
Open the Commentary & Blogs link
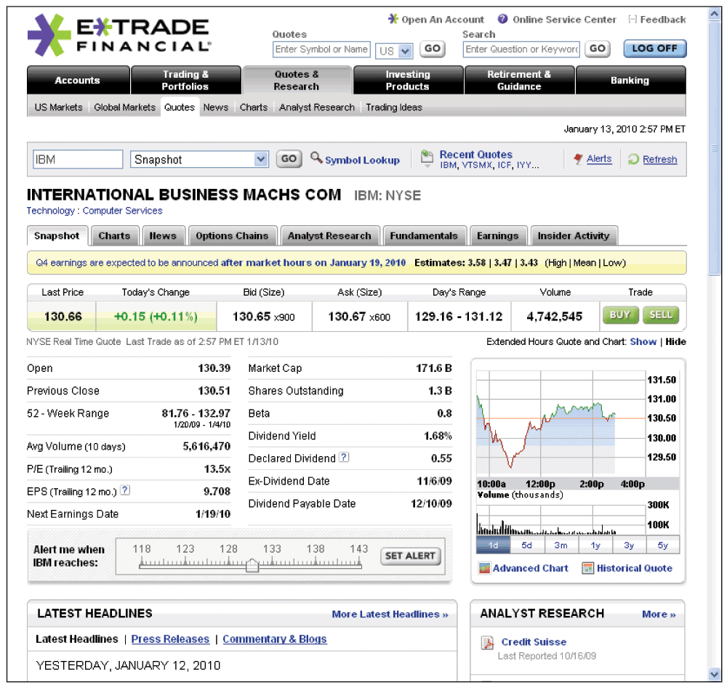pos(275,639)
